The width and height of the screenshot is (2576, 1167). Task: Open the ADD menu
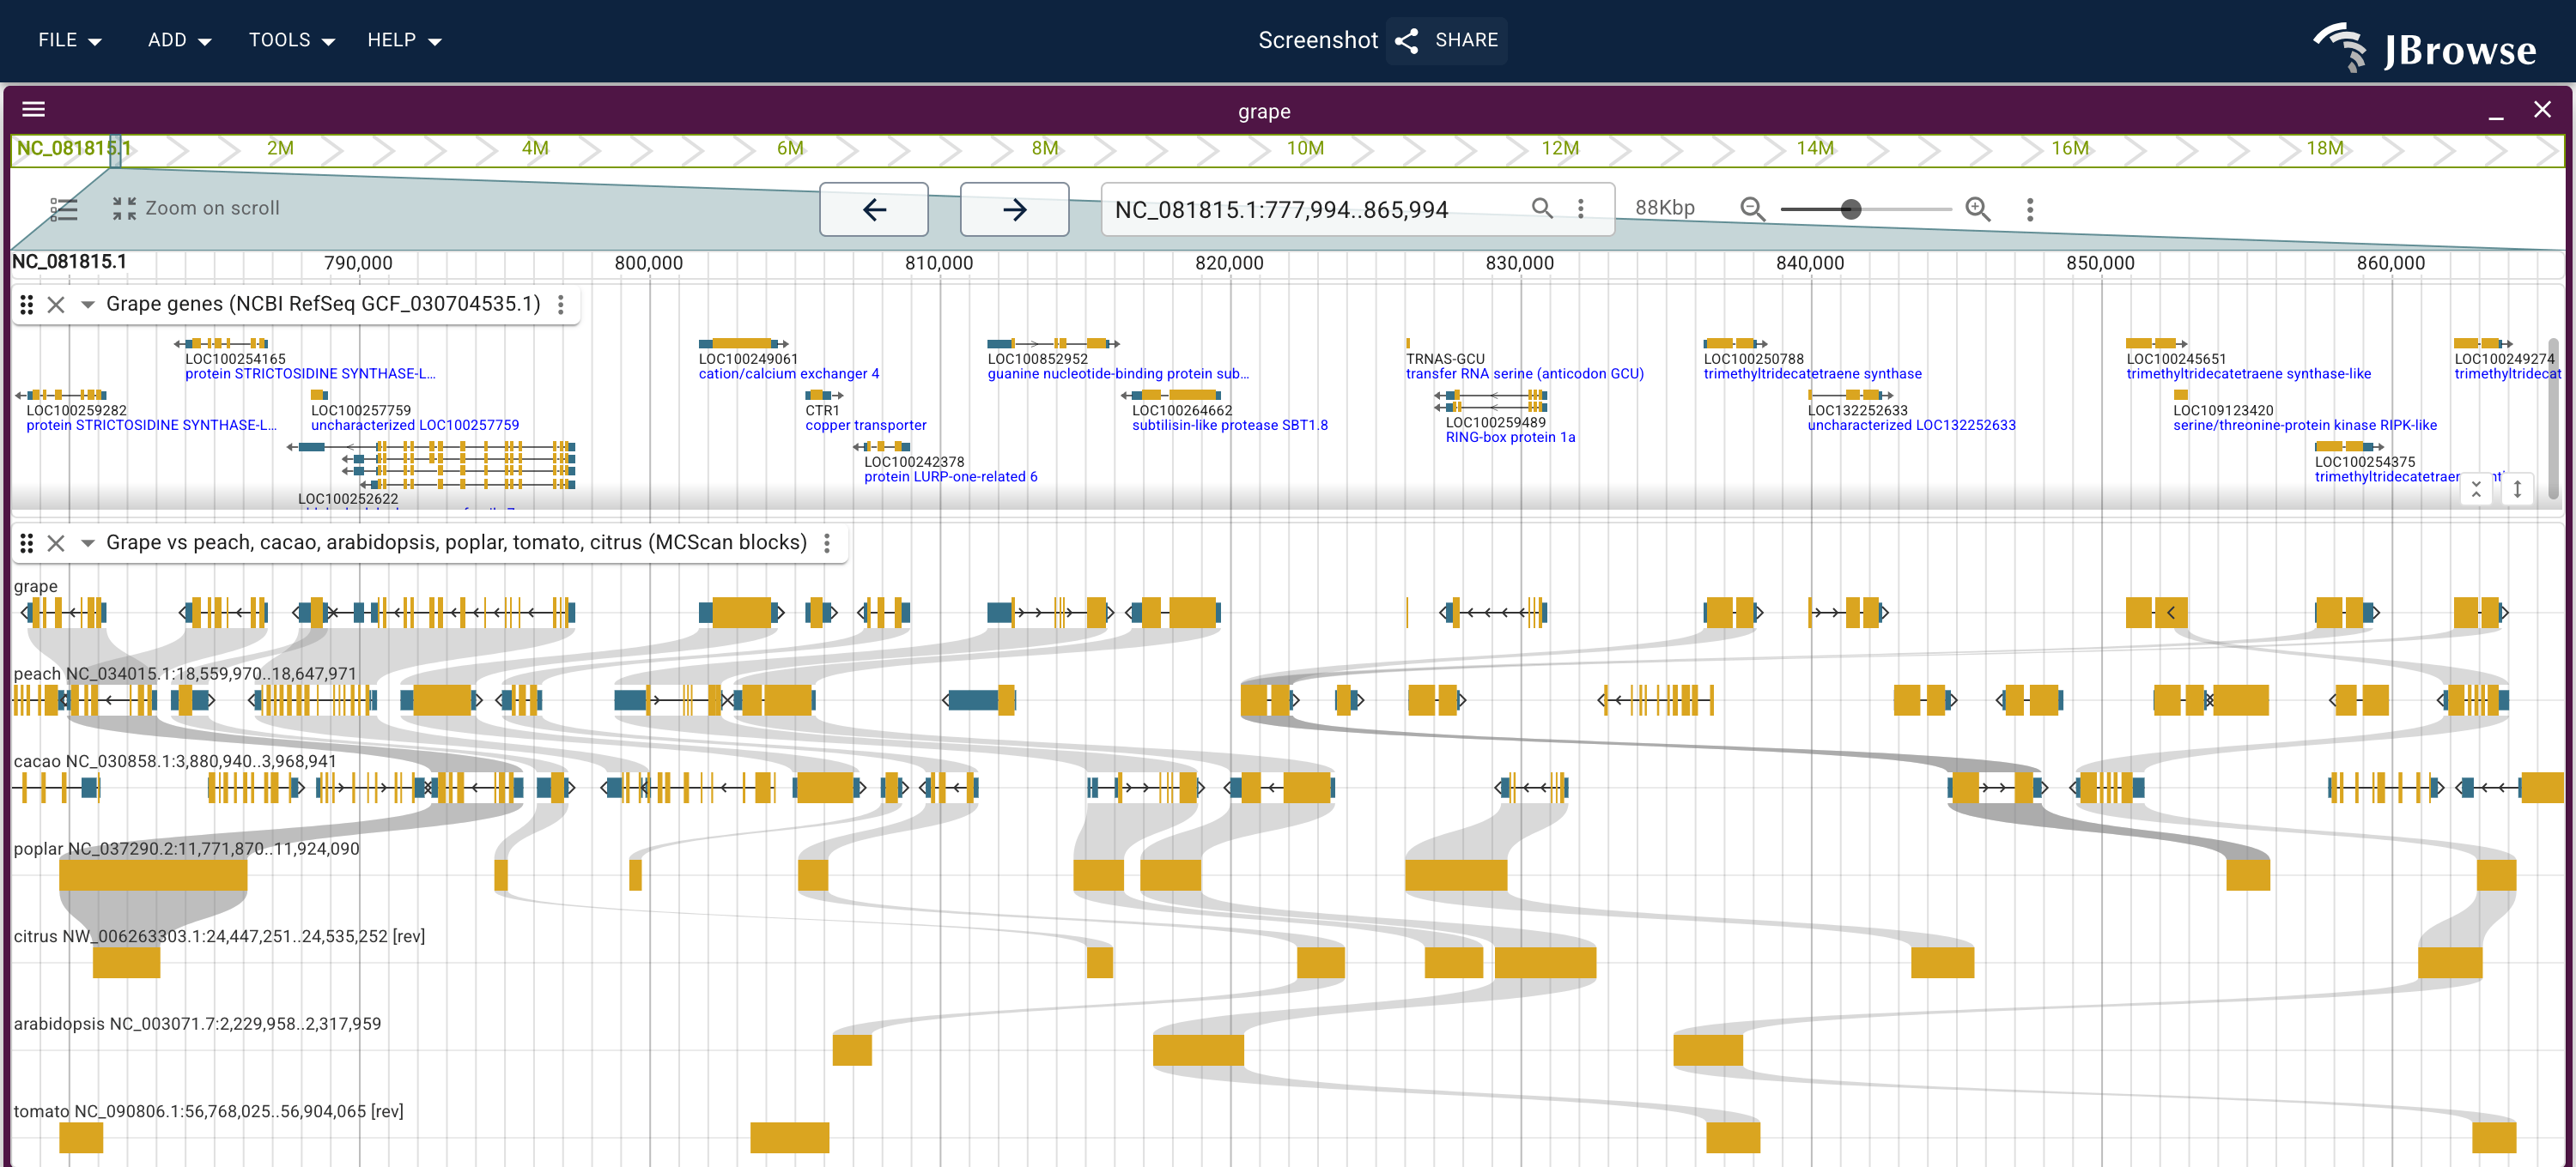pyautogui.click(x=179, y=40)
